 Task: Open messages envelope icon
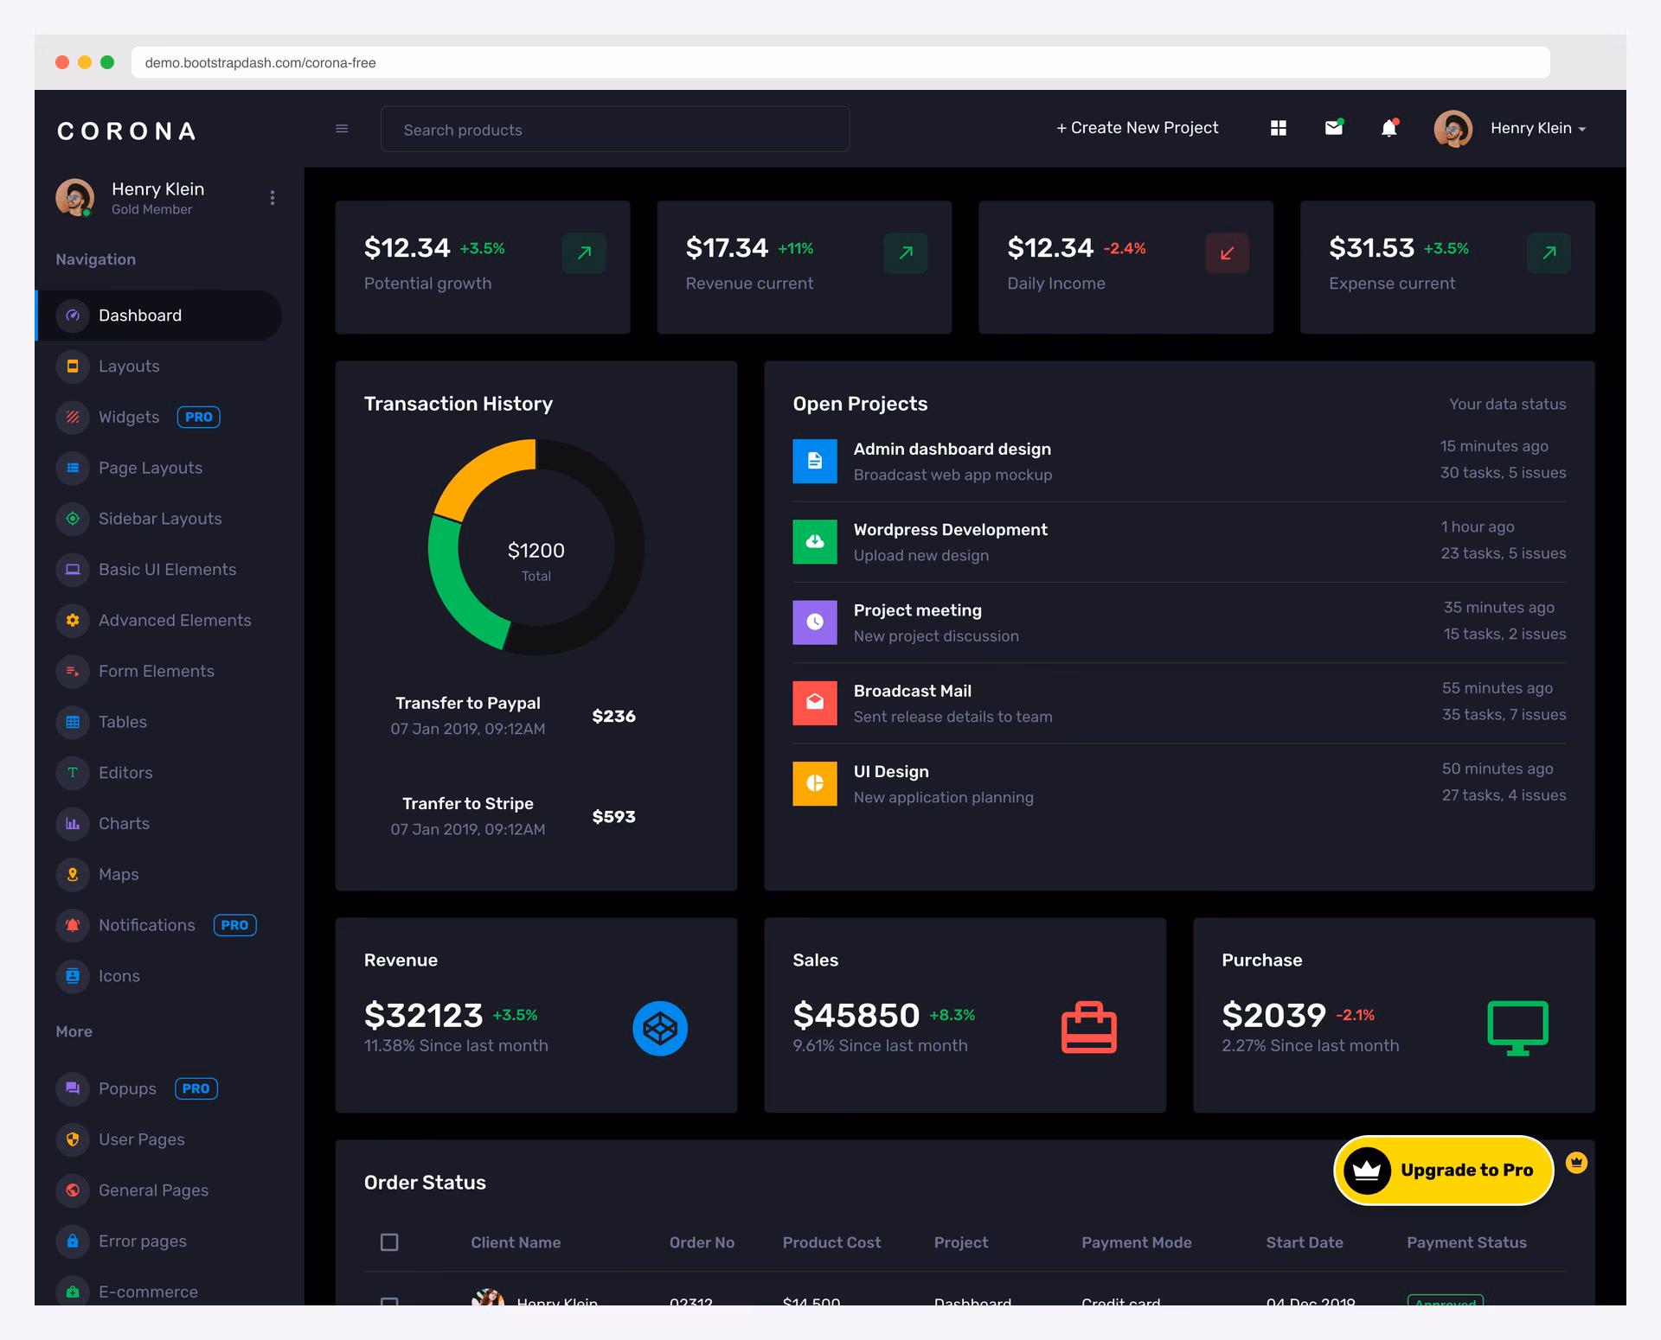pos(1334,128)
